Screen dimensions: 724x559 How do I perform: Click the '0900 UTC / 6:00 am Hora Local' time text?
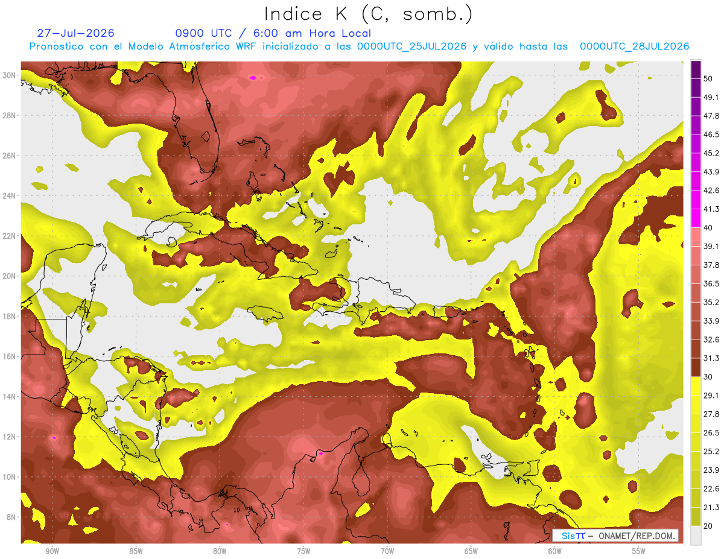273,33
